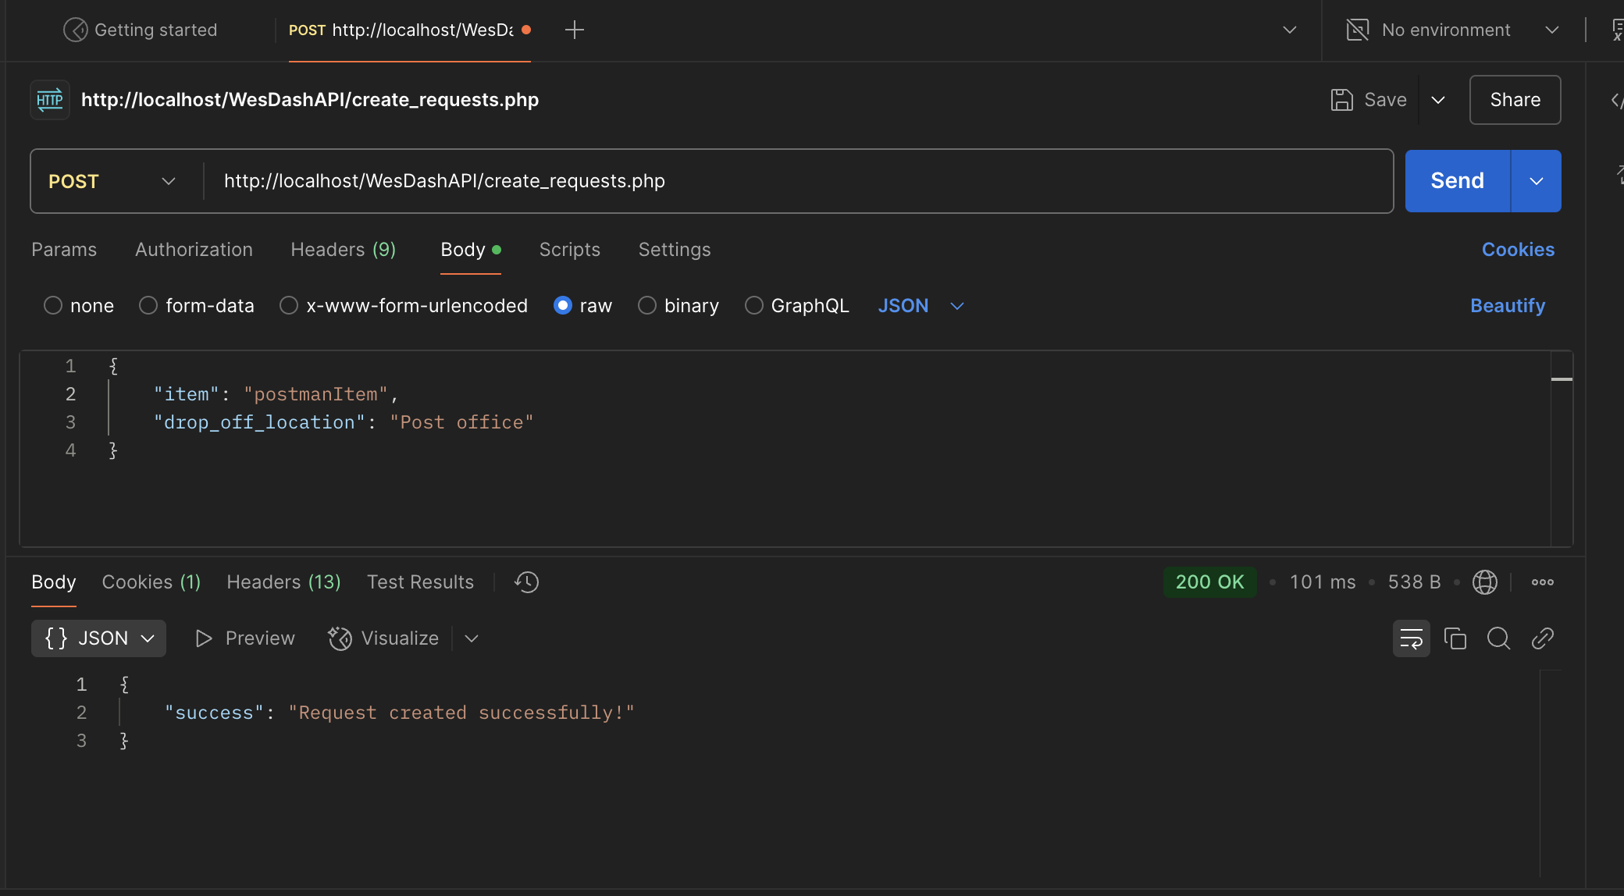Open more response actions via three-dots icon
Viewport: 1624px width, 896px height.
(x=1543, y=581)
